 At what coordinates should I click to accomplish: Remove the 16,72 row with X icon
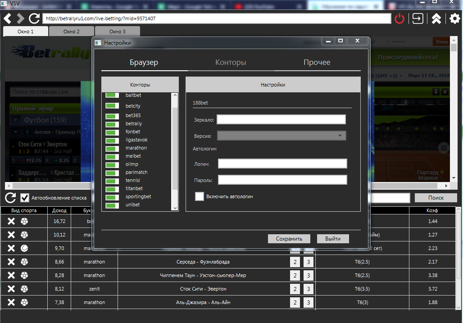[11, 221]
